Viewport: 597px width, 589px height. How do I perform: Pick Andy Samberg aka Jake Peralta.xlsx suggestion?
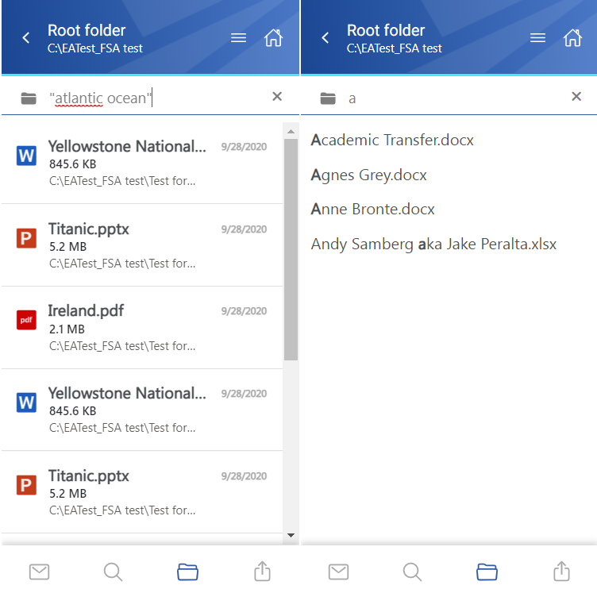(x=433, y=244)
